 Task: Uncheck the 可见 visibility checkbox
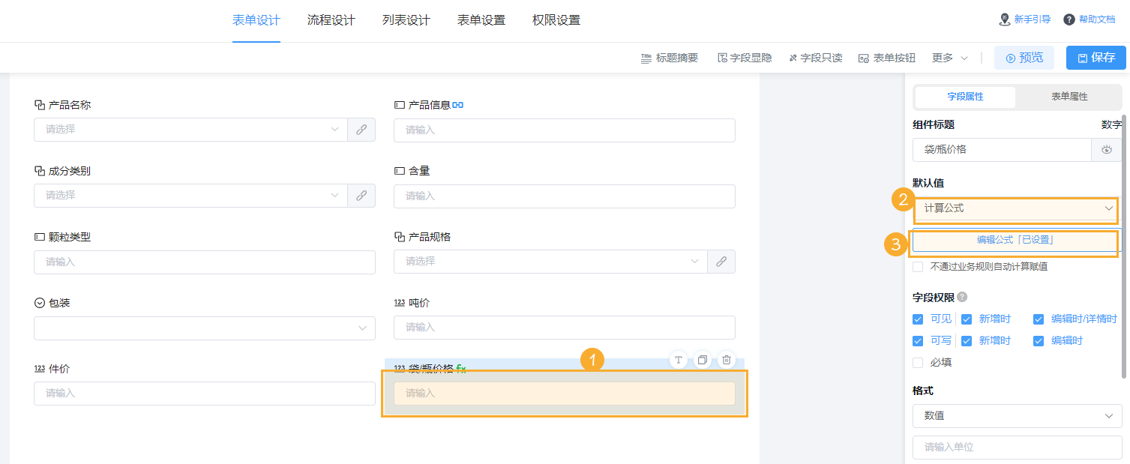click(x=918, y=319)
